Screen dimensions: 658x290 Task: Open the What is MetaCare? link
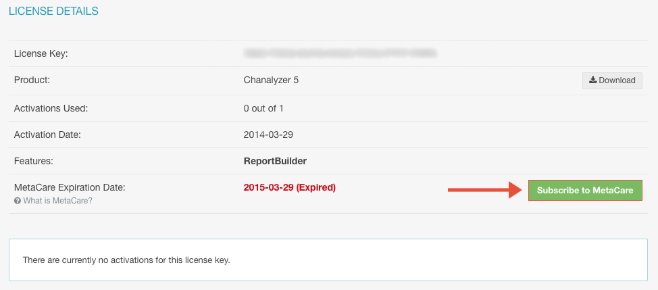pyautogui.click(x=57, y=201)
